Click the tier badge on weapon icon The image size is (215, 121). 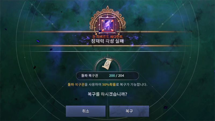click(x=103, y=22)
